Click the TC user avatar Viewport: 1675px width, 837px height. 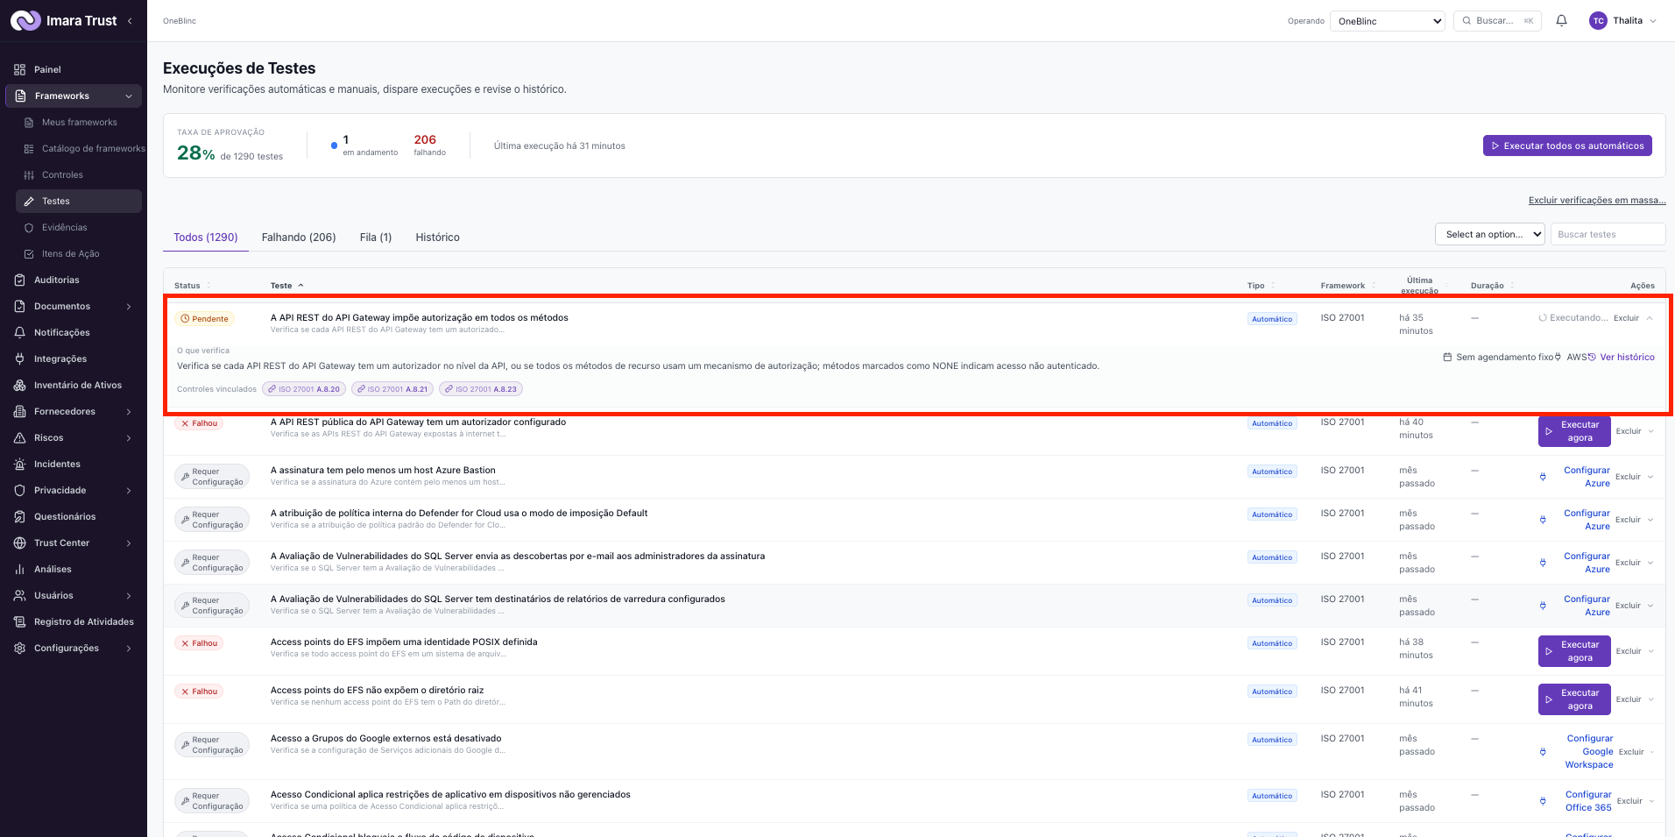(x=1598, y=20)
